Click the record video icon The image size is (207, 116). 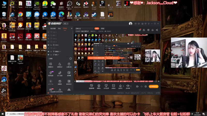pos(137,86)
